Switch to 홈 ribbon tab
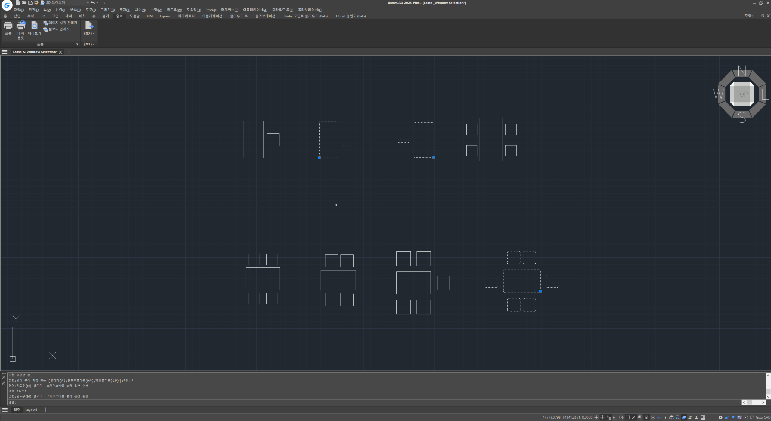Screen dimensions: 771x421 point(5,16)
